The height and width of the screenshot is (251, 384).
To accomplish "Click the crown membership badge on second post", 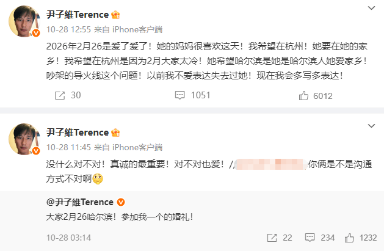I will pyautogui.click(x=115, y=133).
